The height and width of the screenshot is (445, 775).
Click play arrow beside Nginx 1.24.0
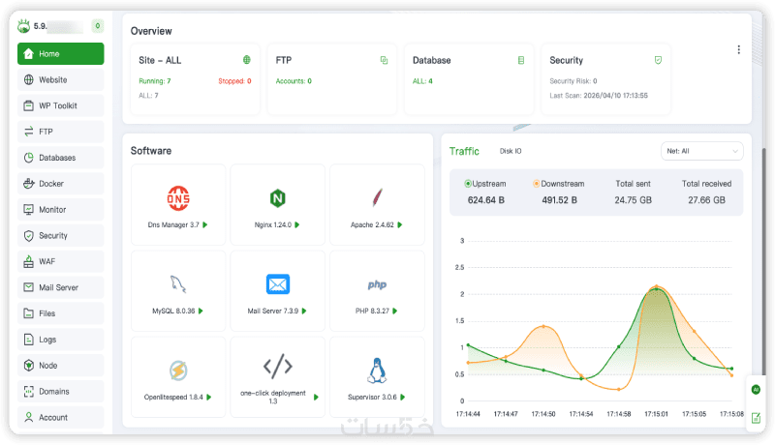click(x=297, y=225)
